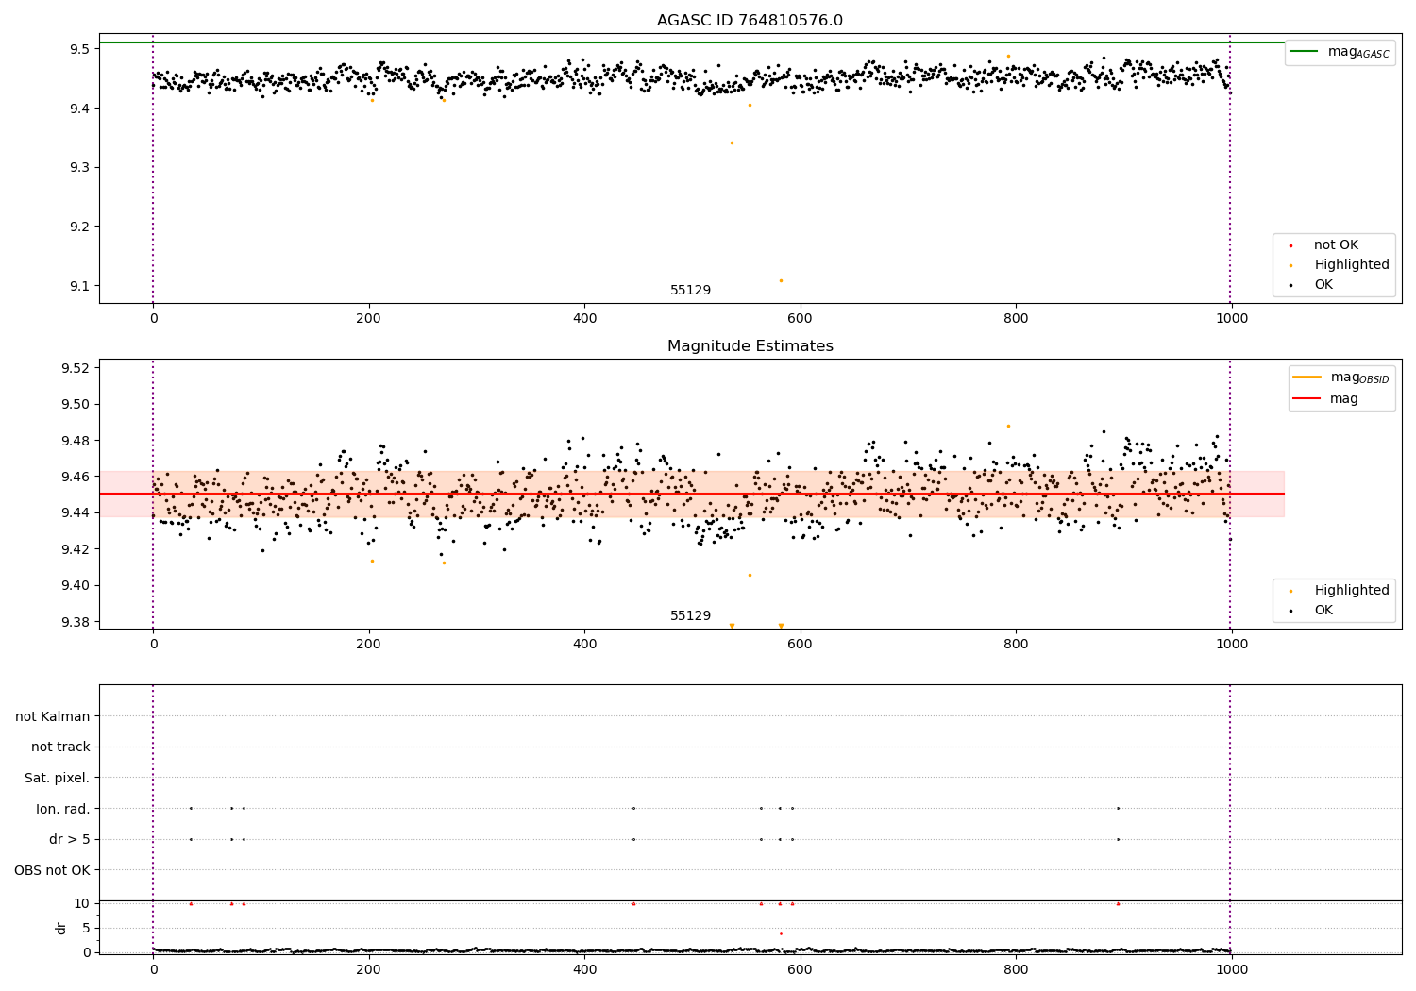Click the 10 tick on the dr axis
Image resolution: width=1416 pixels, height=991 pixels.
coord(81,903)
